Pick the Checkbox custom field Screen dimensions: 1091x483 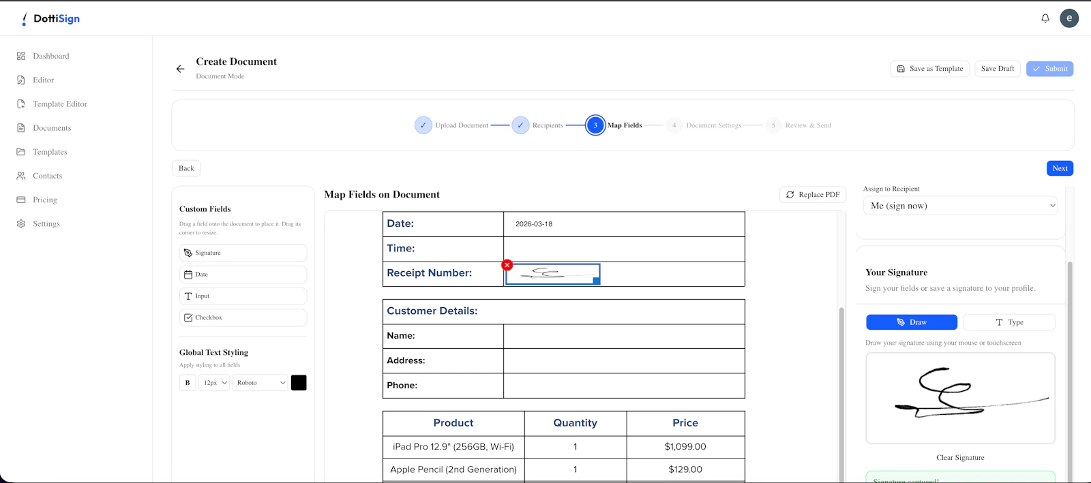point(243,317)
